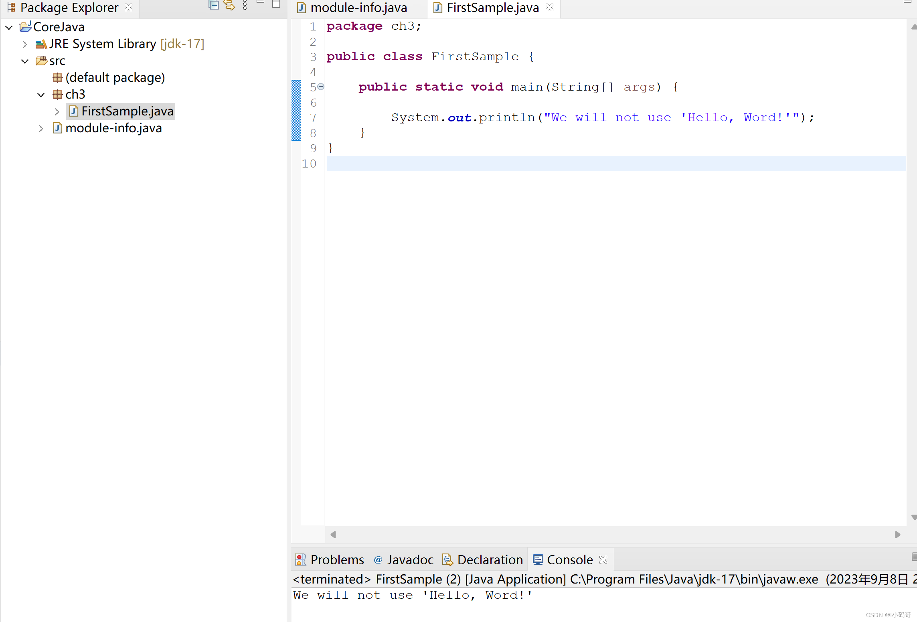Toggle code folding on main method line 5

(321, 87)
